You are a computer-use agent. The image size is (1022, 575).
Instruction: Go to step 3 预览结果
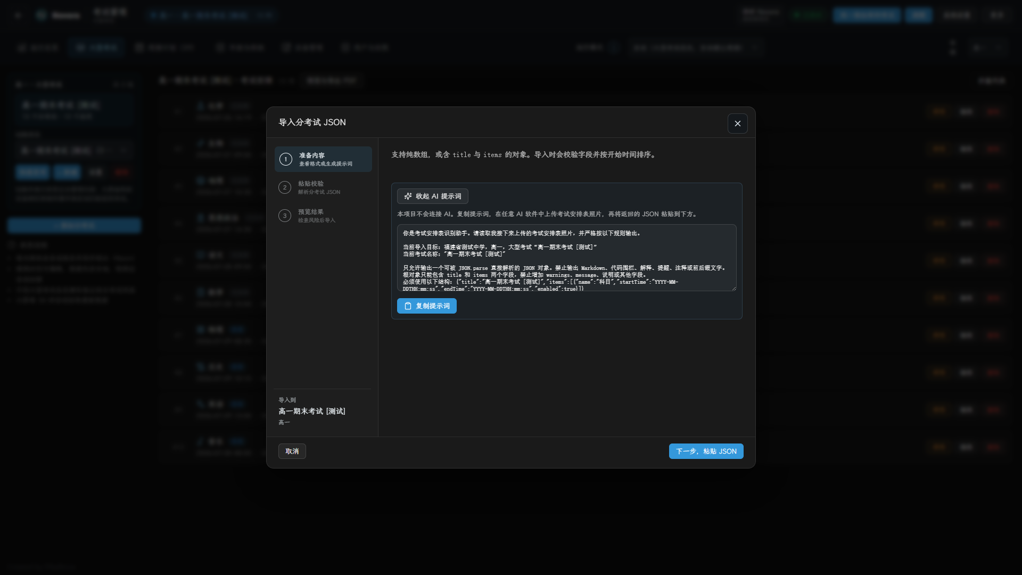click(x=323, y=216)
